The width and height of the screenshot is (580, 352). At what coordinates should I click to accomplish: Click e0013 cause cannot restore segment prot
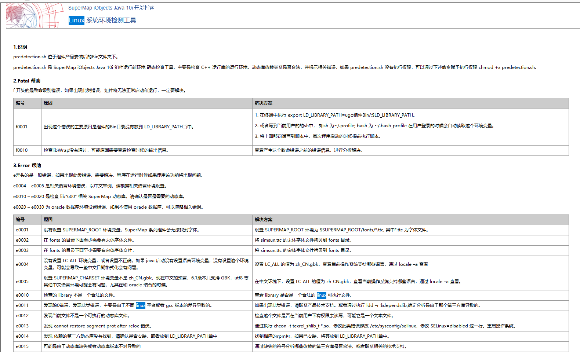[x=98, y=326]
